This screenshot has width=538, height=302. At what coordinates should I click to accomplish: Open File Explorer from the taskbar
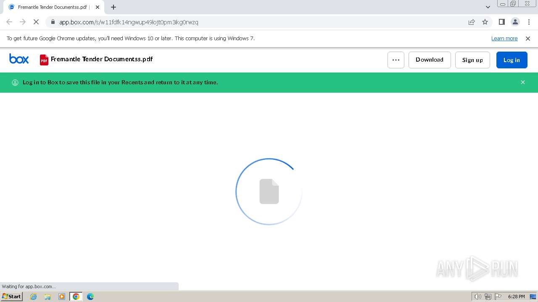47,297
